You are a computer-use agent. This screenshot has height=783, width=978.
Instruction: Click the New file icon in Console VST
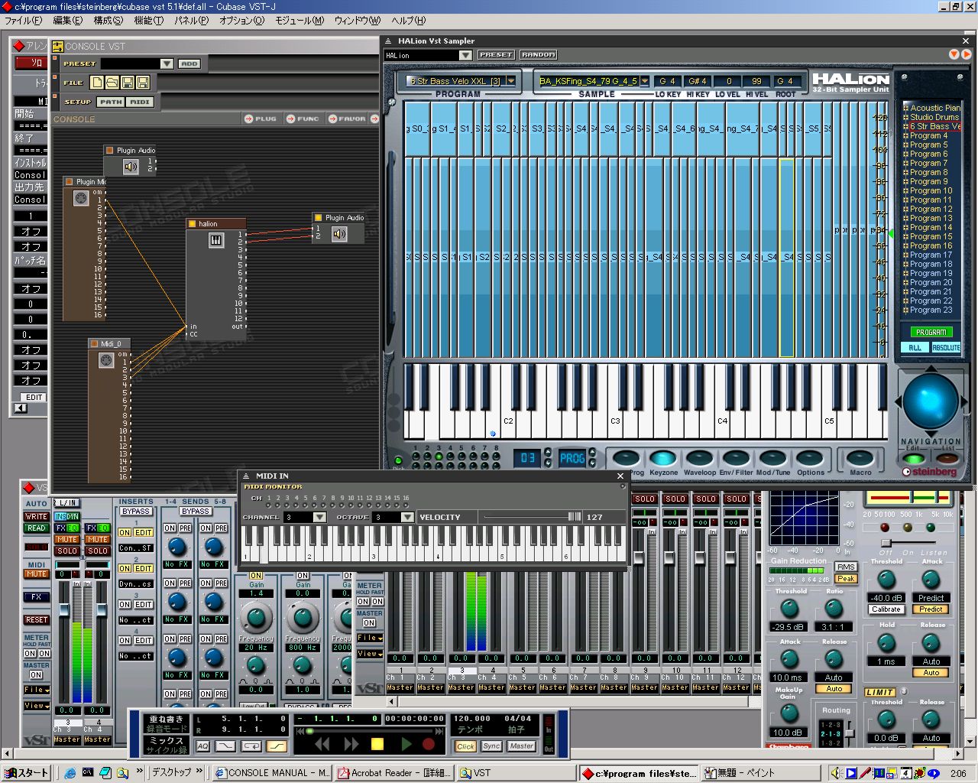click(97, 83)
